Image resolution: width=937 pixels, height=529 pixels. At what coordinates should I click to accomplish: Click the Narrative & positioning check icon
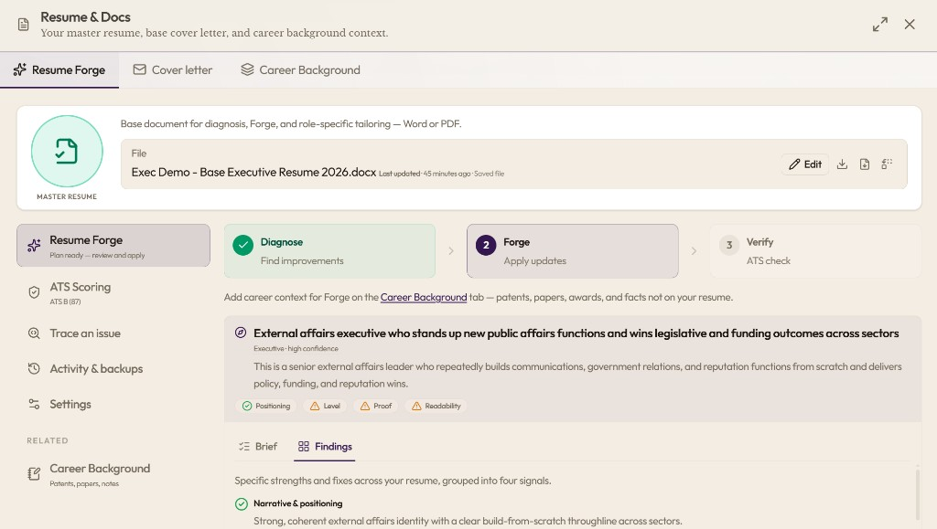[x=242, y=504]
